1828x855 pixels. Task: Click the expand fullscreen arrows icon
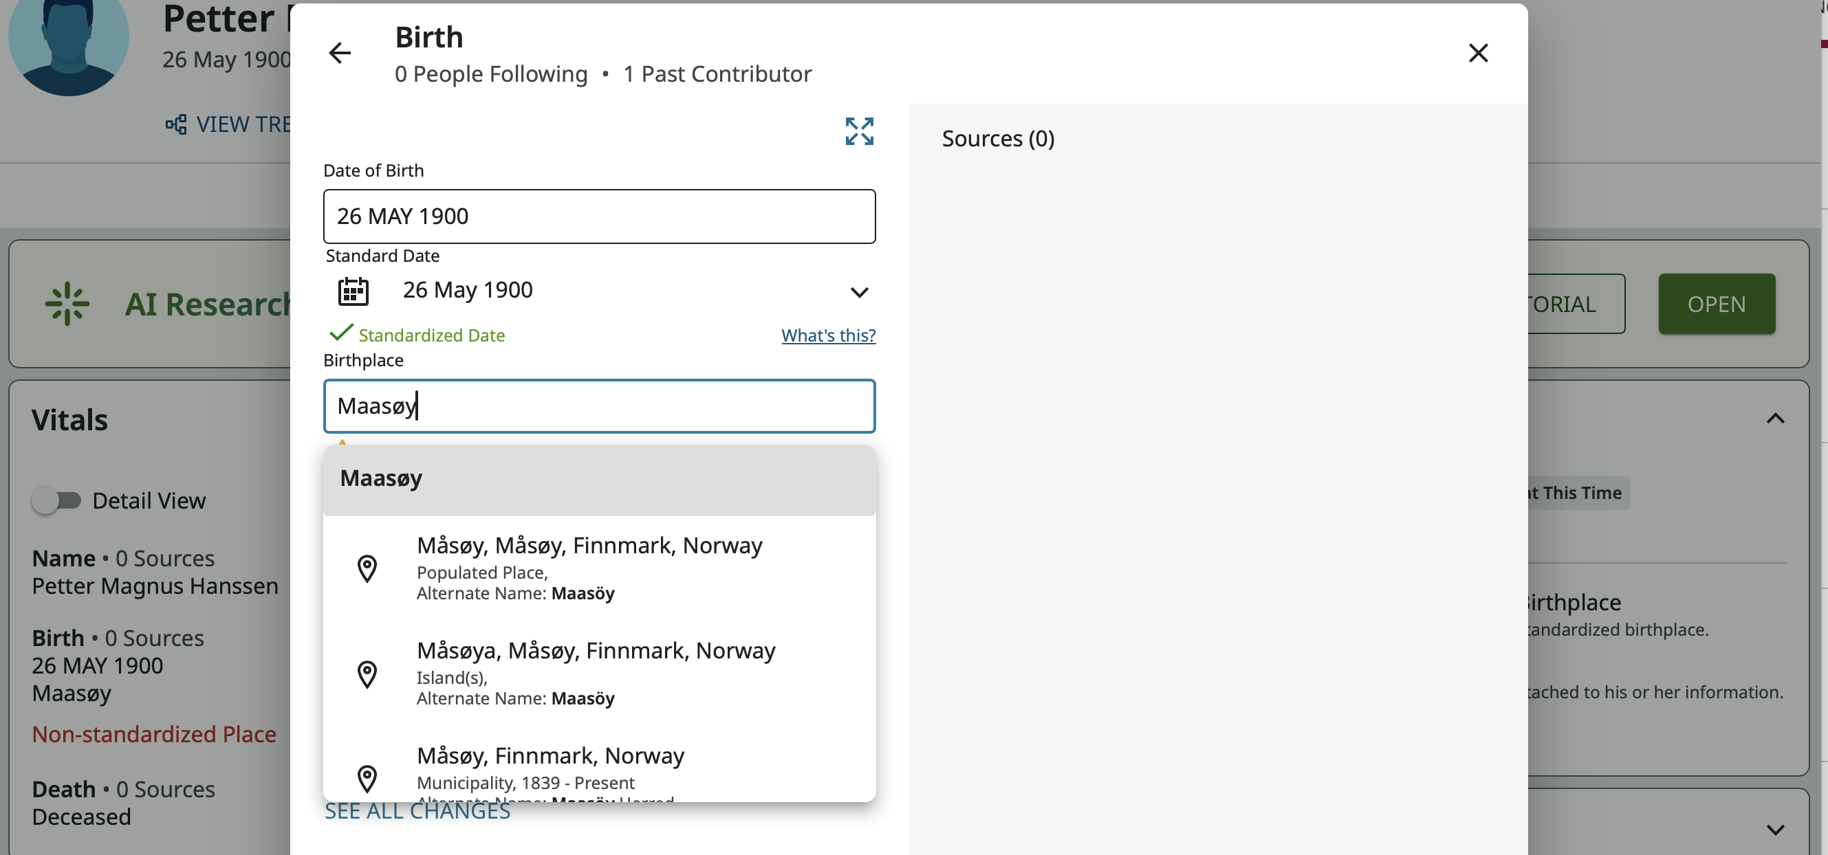[859, 131]
